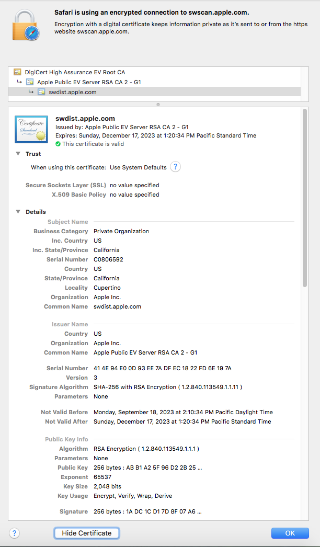320x547 pixels.
Task: Click the green certificate valid checkmark
Action: [x=58, y=144]
